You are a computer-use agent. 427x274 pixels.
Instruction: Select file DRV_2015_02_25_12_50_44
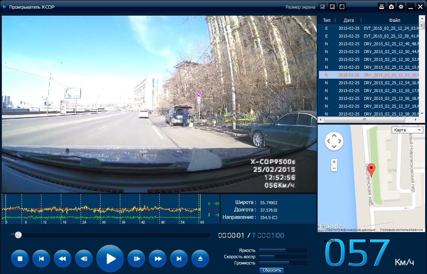[369, 52]
